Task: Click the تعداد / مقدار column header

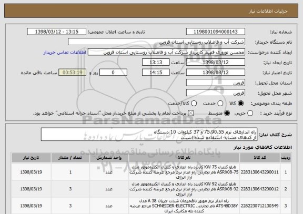Action: [x=70, y=158]
